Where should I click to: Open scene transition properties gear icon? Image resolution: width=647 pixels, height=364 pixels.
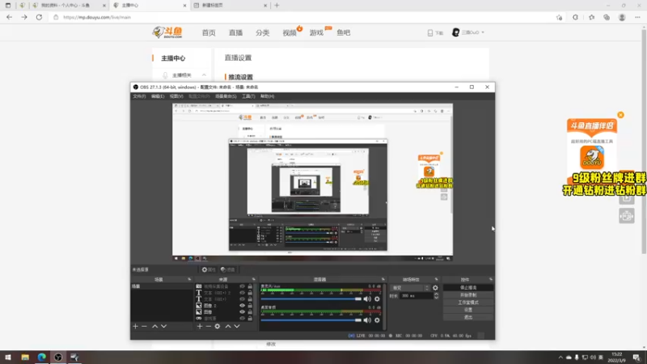tap(435, 288)
